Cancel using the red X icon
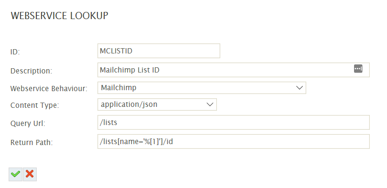This screenshot has height=188, width=387. click(30, 175)
